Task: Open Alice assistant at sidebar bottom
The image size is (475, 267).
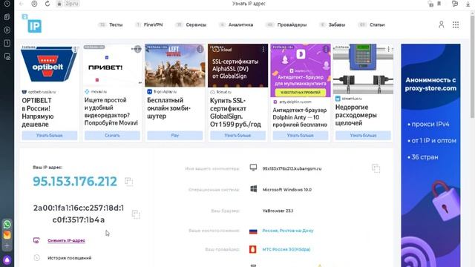Action: coord(7,260)
